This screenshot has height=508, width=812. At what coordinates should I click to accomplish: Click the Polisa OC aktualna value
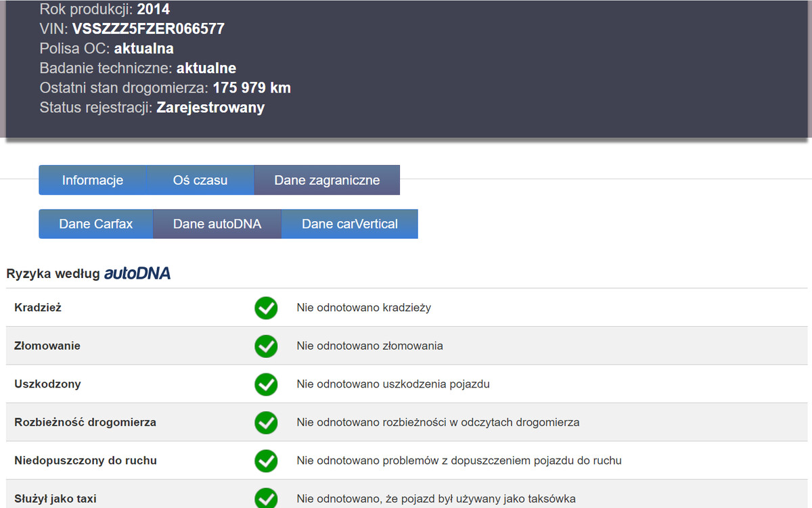[144, 49]
